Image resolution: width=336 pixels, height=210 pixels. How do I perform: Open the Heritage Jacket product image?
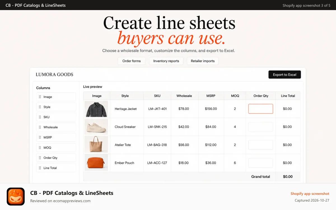[x=96, y=109]
